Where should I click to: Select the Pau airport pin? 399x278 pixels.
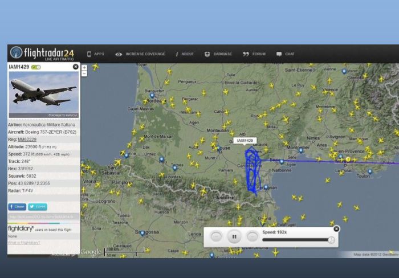tap(161, 160)
